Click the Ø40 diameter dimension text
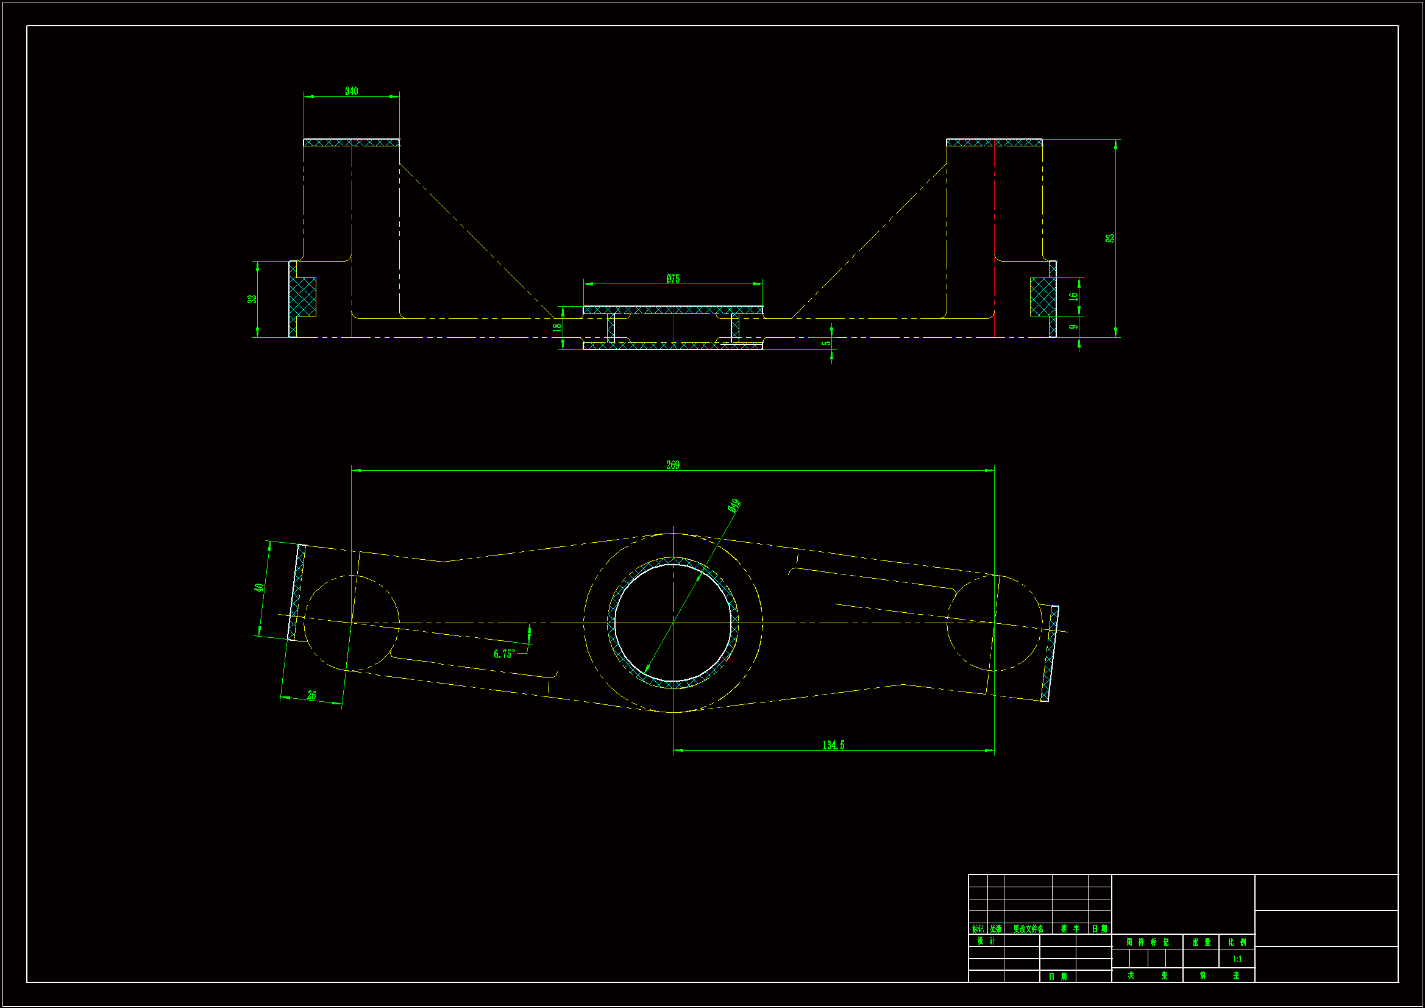This screenshot has height=1008, width=1425. pyautogui.click(x=351, y=91)
